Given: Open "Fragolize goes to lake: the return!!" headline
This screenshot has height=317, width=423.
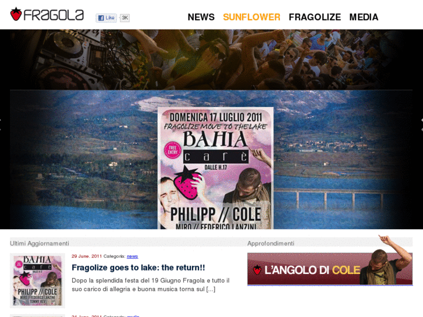Looking at the screenshot, I should (138, 268).
